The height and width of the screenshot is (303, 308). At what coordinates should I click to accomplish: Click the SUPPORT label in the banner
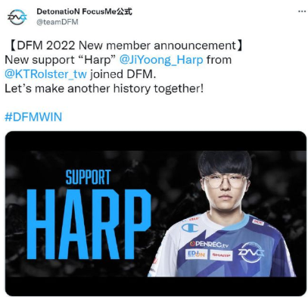(x=89, y=176)
